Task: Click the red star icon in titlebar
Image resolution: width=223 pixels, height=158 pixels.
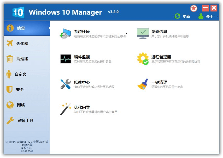Action: click(x=194, y=8)
